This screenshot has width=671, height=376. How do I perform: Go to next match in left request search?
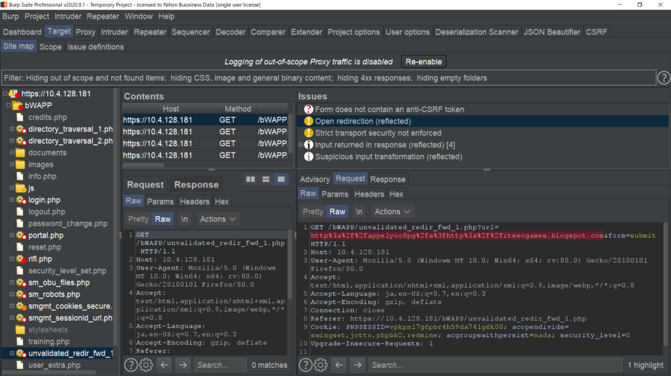click(183, 365)
